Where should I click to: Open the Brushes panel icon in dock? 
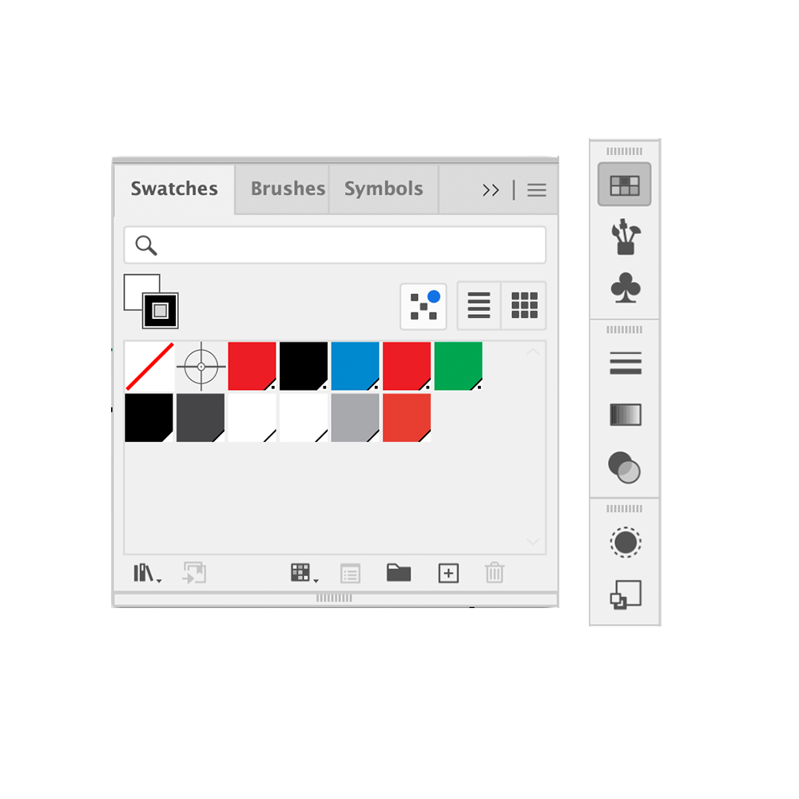pyautogui.click(x=626, y=237)
